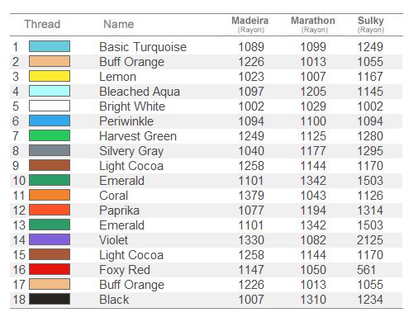Click the Thread column header

point(42,24)
